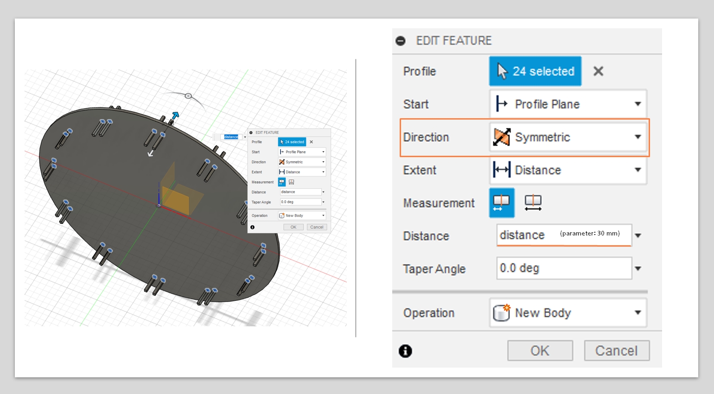Open Extent 'Distance' dropdown in small dialog

tap(302, 172)
